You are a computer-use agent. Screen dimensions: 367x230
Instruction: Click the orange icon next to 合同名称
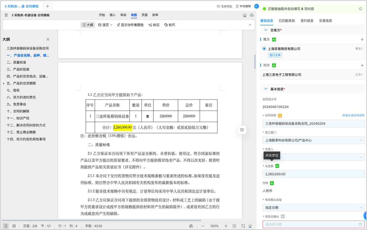pyautogui.click(x=280, y=115)
